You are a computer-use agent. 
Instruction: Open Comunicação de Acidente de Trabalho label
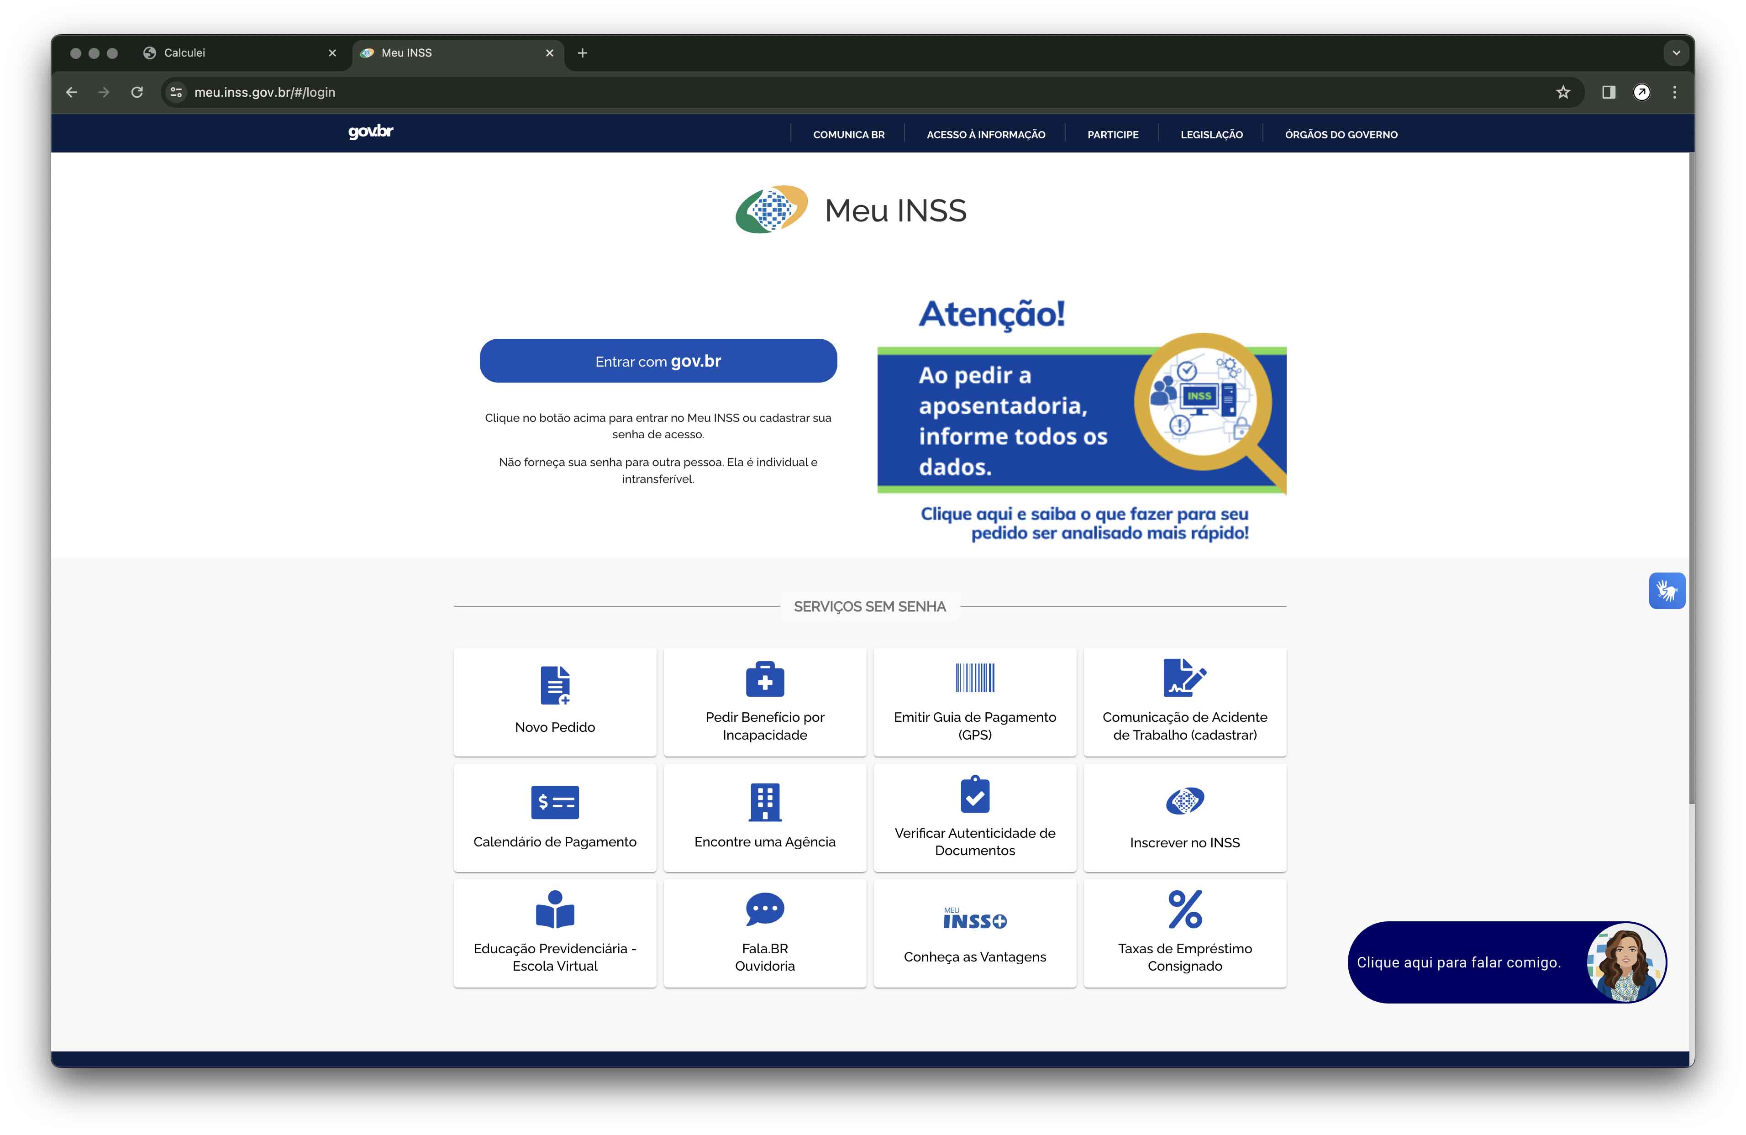coord(1184,726)
